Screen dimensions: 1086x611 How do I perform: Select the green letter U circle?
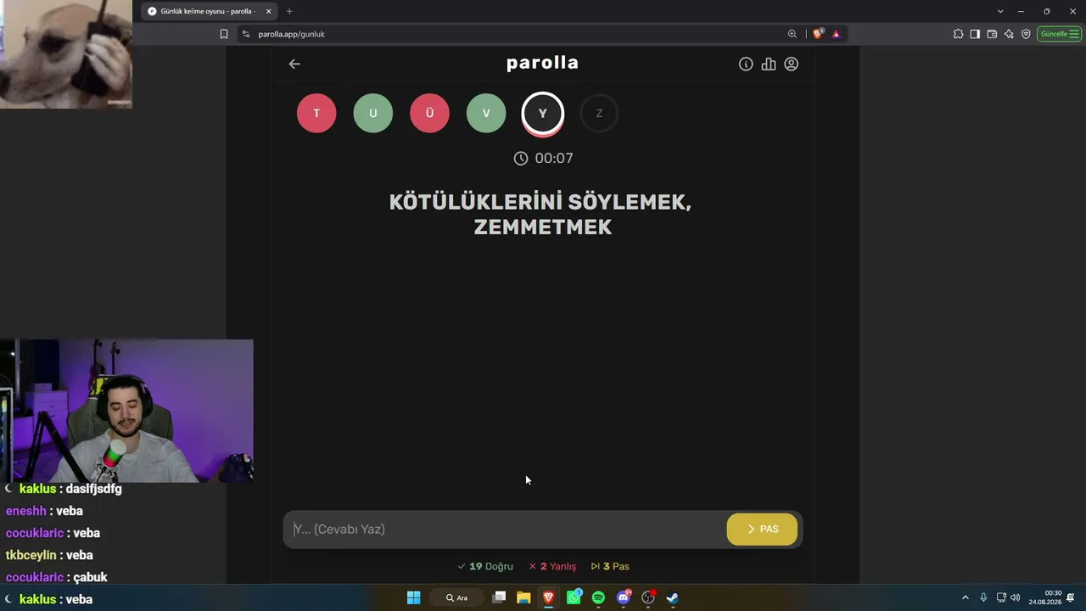click(373, 113)
